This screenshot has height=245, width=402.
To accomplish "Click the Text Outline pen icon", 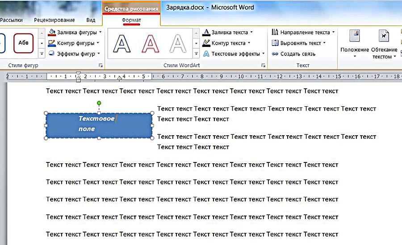I will click(x=206, y=43).
